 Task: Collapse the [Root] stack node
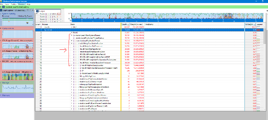[72, 32]
